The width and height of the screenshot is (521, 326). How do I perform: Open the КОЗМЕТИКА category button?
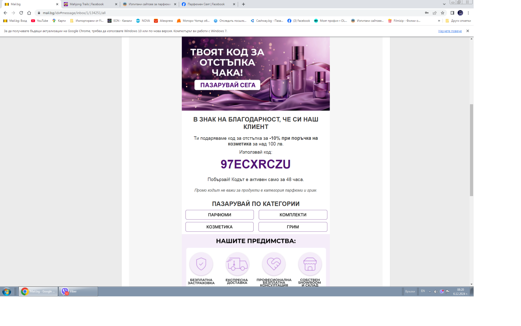pyautogui.click(x=220, y=227)
